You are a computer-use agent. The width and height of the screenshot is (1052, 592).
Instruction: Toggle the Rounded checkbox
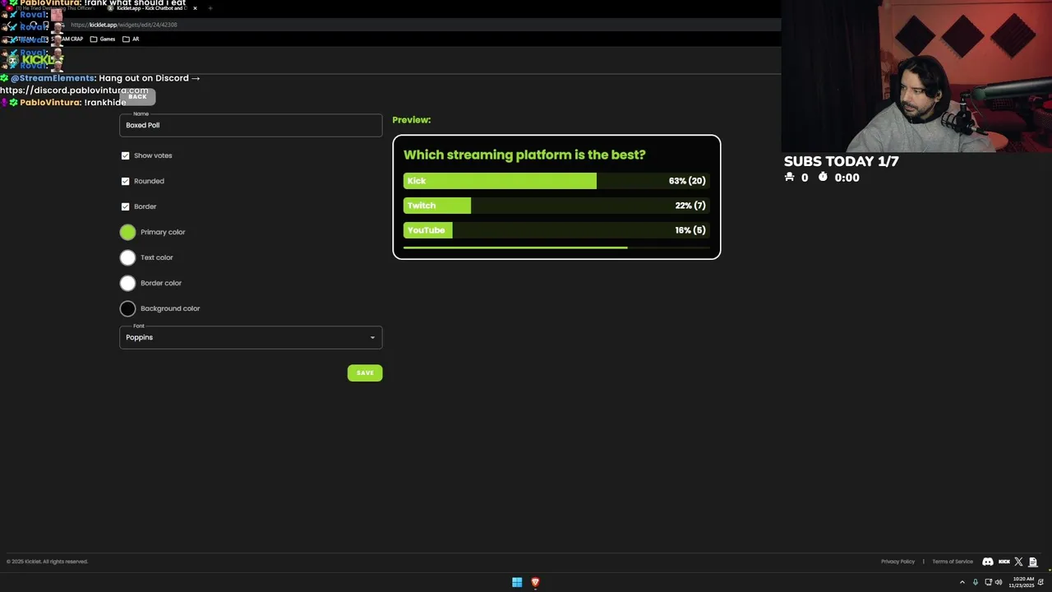[126, 181]
